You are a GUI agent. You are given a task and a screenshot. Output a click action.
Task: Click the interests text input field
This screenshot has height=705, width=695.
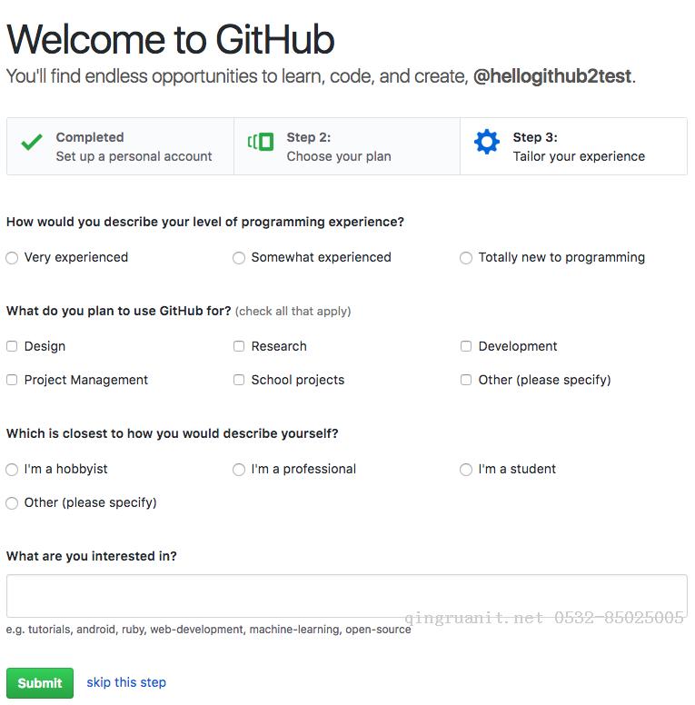pos(346,596)
